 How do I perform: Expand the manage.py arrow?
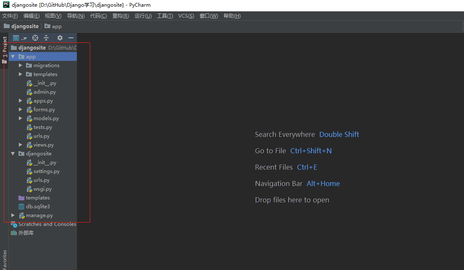(13, 215)
